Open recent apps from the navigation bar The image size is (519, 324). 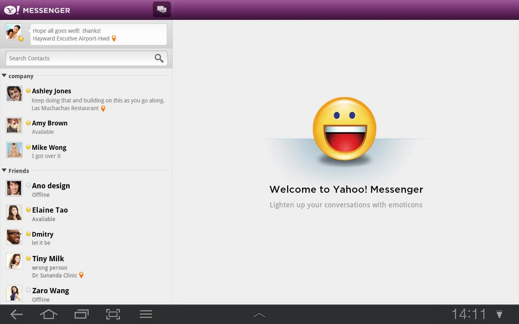[81, 314]
